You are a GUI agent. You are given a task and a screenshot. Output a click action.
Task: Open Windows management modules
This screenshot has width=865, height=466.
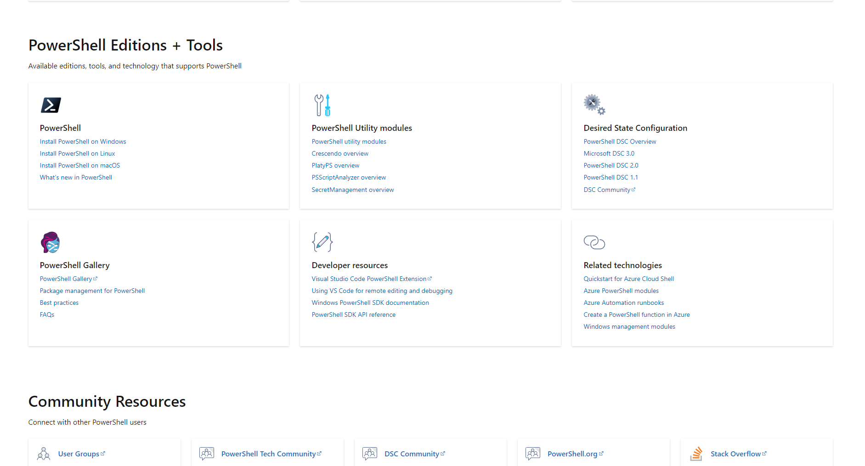click(629, 326)
